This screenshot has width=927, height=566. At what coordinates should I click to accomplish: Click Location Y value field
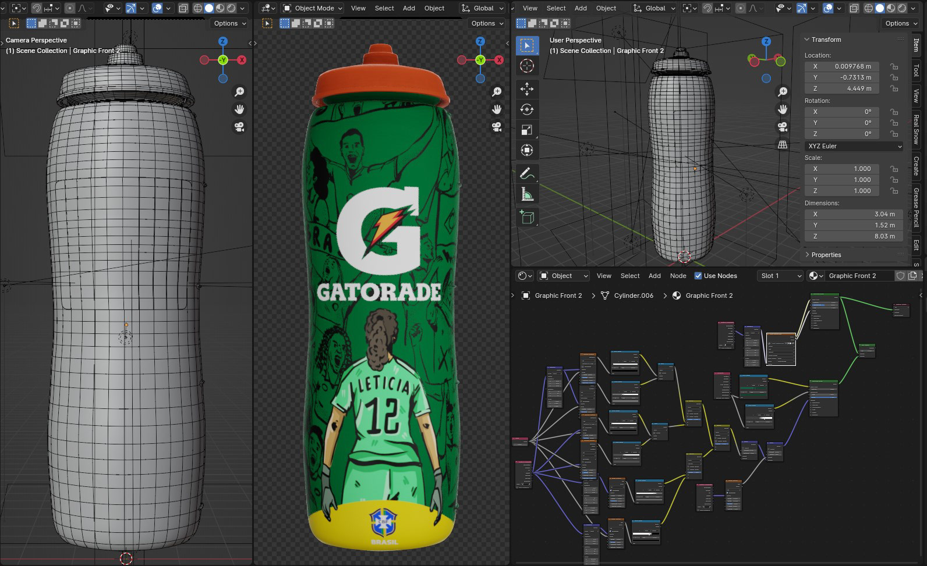[843, 77]
